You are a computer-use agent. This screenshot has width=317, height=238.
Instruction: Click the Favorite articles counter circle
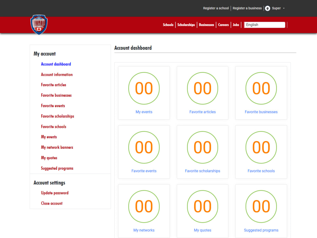203,88
